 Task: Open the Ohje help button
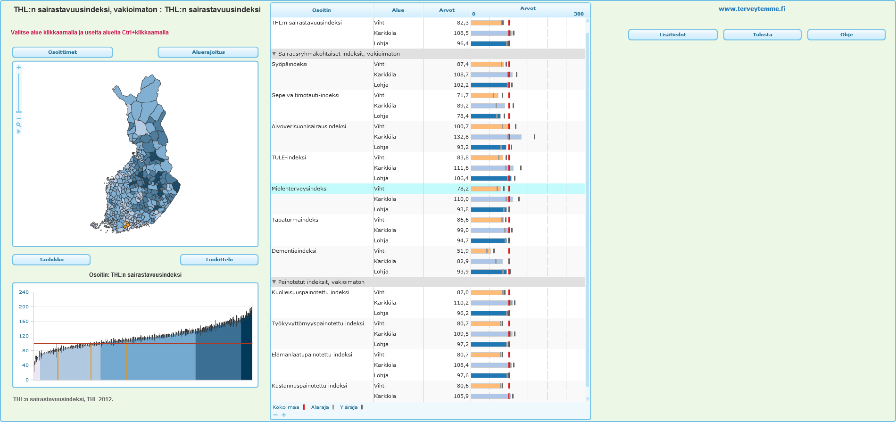(x=846, y=35)
